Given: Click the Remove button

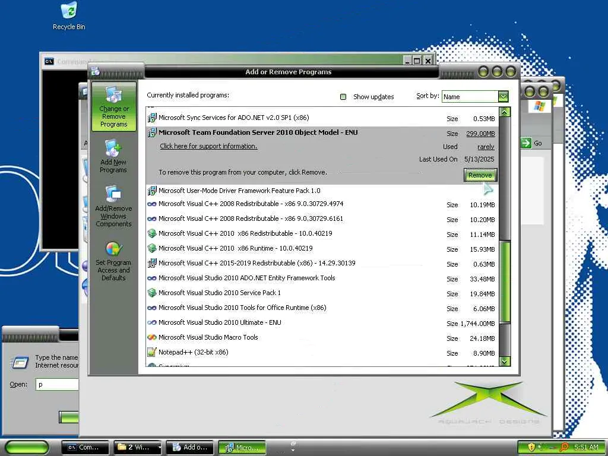Looking at the screenshot, I should click(x=480, y=175).
